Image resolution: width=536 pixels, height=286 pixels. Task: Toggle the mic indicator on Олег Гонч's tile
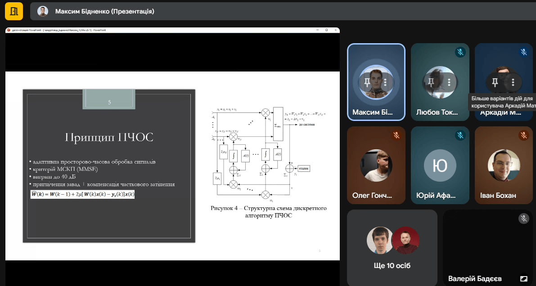[x=396, y=135]
